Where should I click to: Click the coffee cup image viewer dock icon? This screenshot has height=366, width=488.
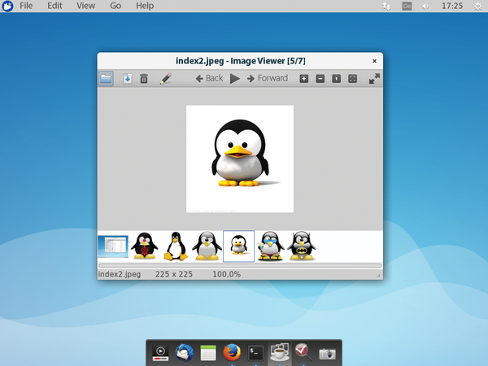280,353
